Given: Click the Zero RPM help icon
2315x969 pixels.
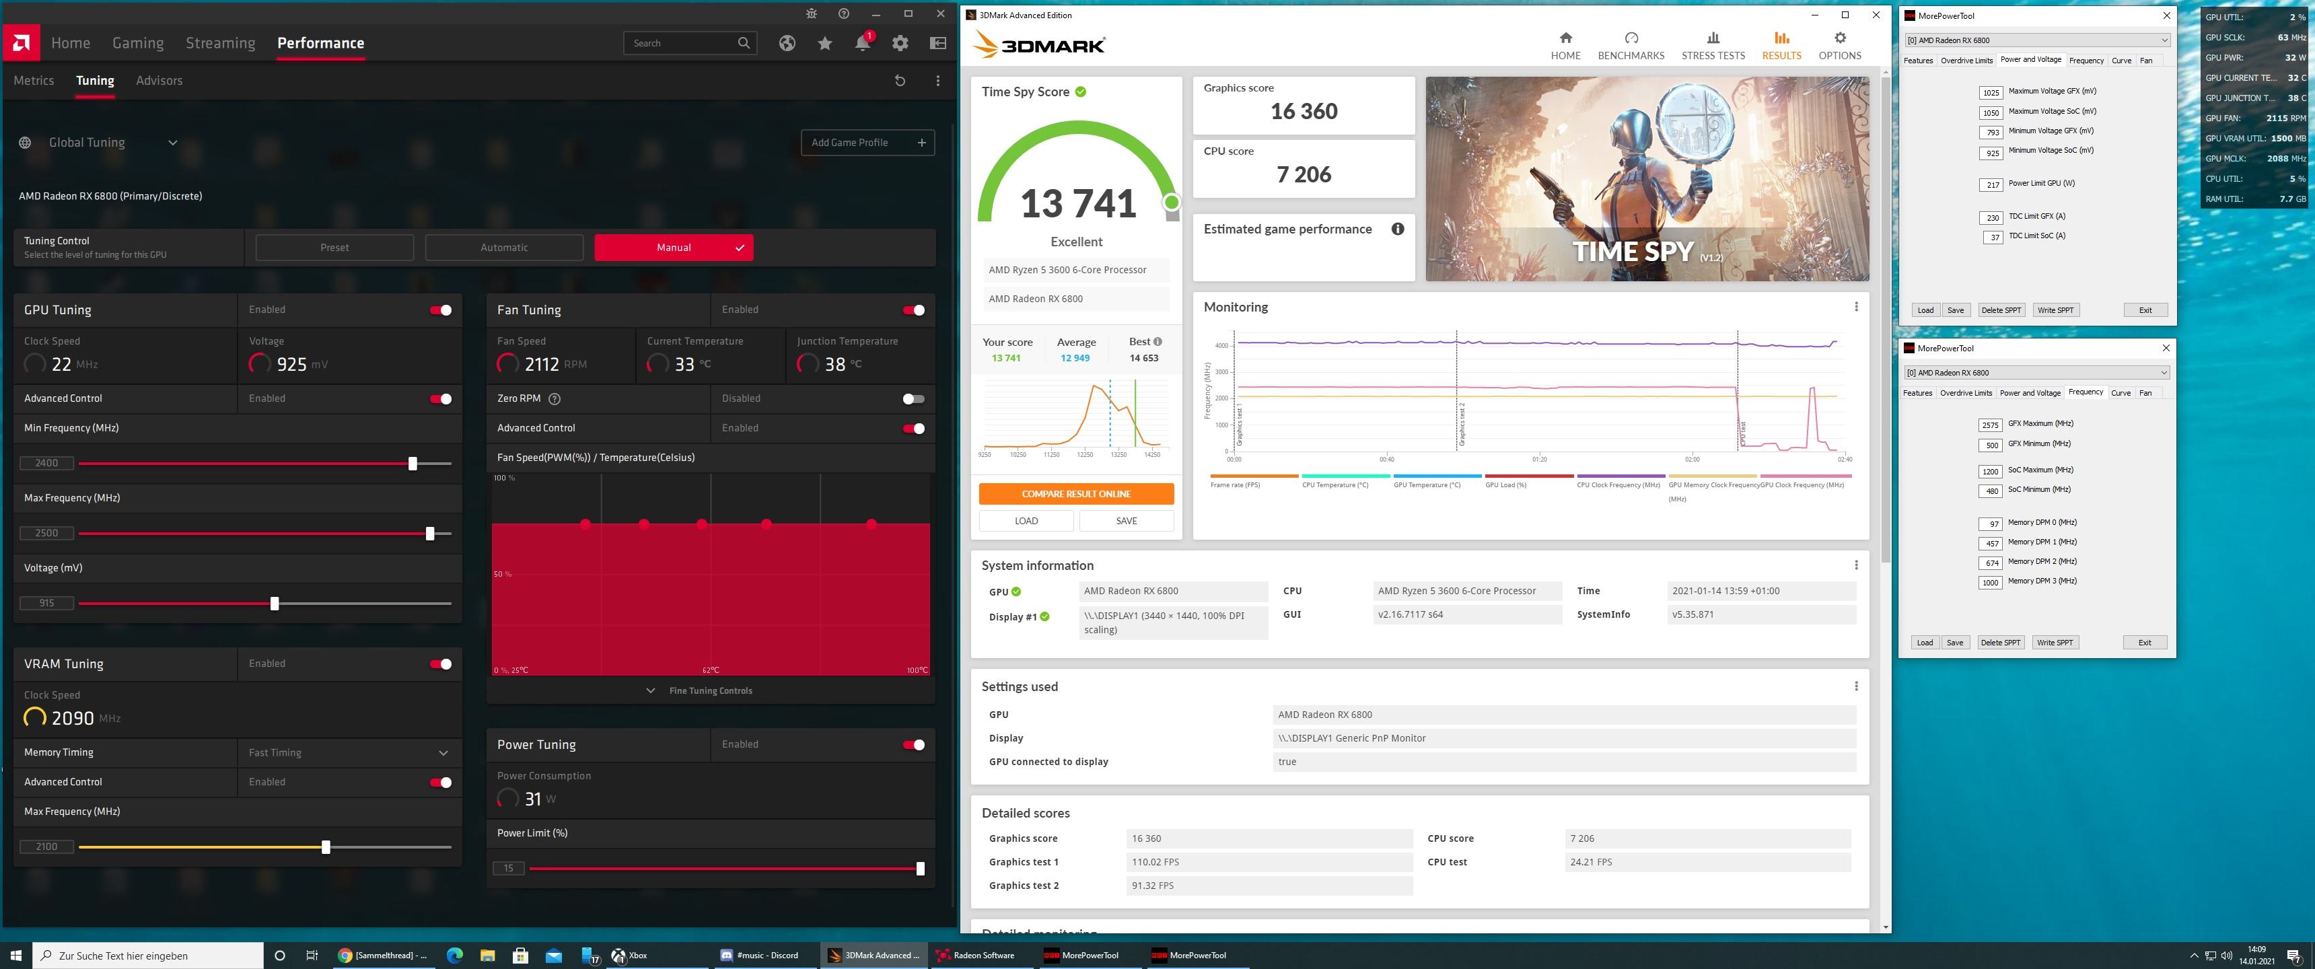Looking at the screenshot, I should (x=555, y=399).
